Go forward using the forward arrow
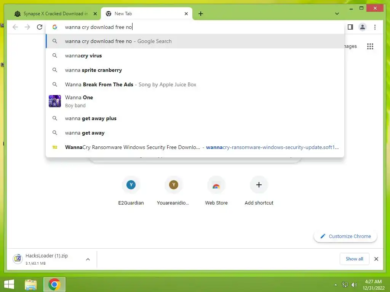390x292 pixels. pyautogui.click(x=27, y=27)
